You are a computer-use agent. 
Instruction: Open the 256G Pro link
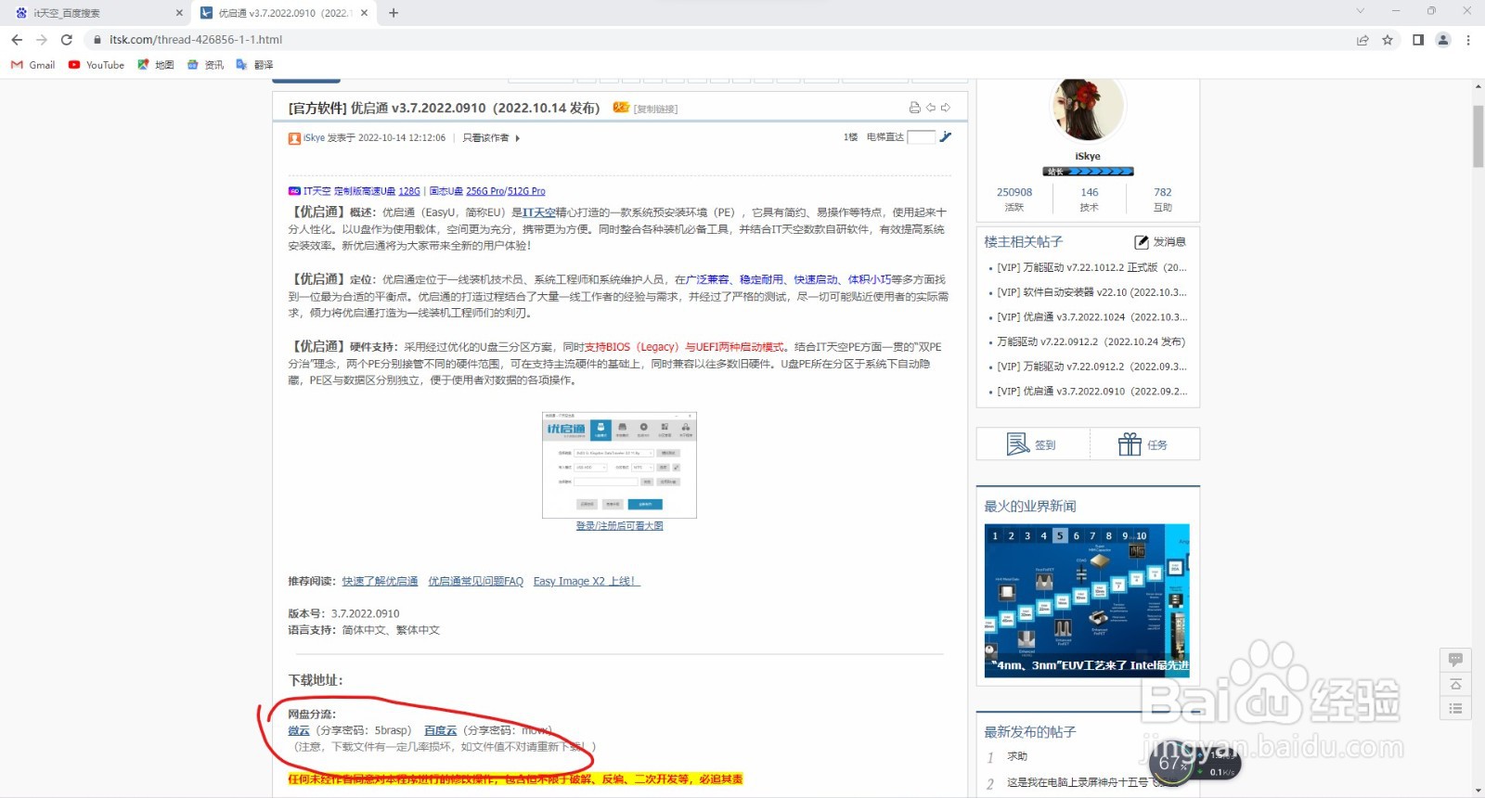click(x=485, y=191)
